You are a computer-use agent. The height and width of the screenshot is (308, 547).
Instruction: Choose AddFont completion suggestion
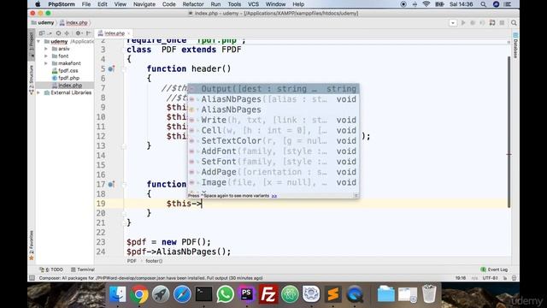point(273,151)
